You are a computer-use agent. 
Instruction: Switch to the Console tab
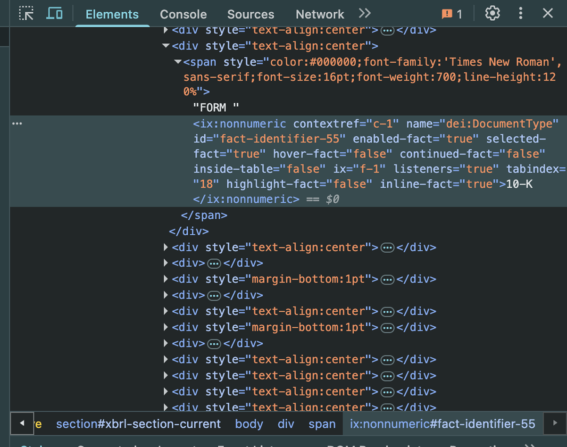pos(183,14)
